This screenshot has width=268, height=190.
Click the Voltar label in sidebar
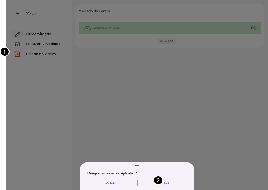coord(31,13)
